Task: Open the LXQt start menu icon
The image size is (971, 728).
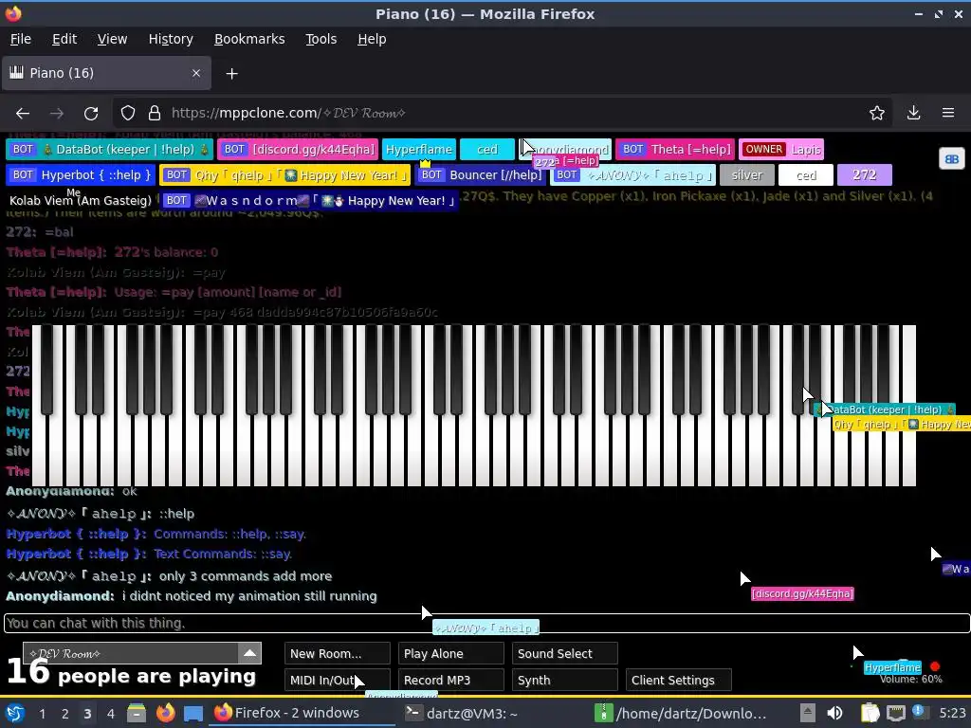Action: (x=15, y=713)
